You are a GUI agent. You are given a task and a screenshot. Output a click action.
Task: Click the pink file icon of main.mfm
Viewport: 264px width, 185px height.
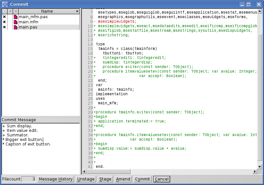[x=16, y=22]
